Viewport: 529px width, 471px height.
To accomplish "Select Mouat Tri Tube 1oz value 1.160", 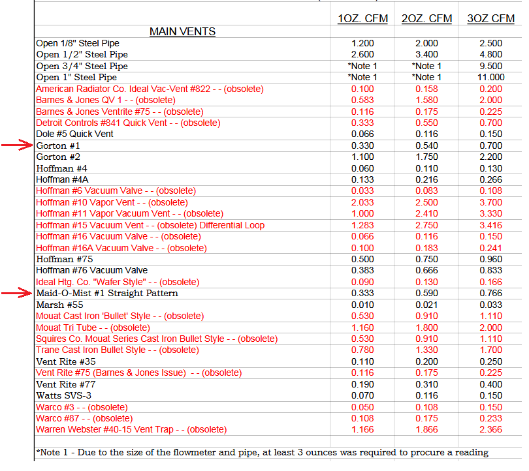I will (362, 328).
